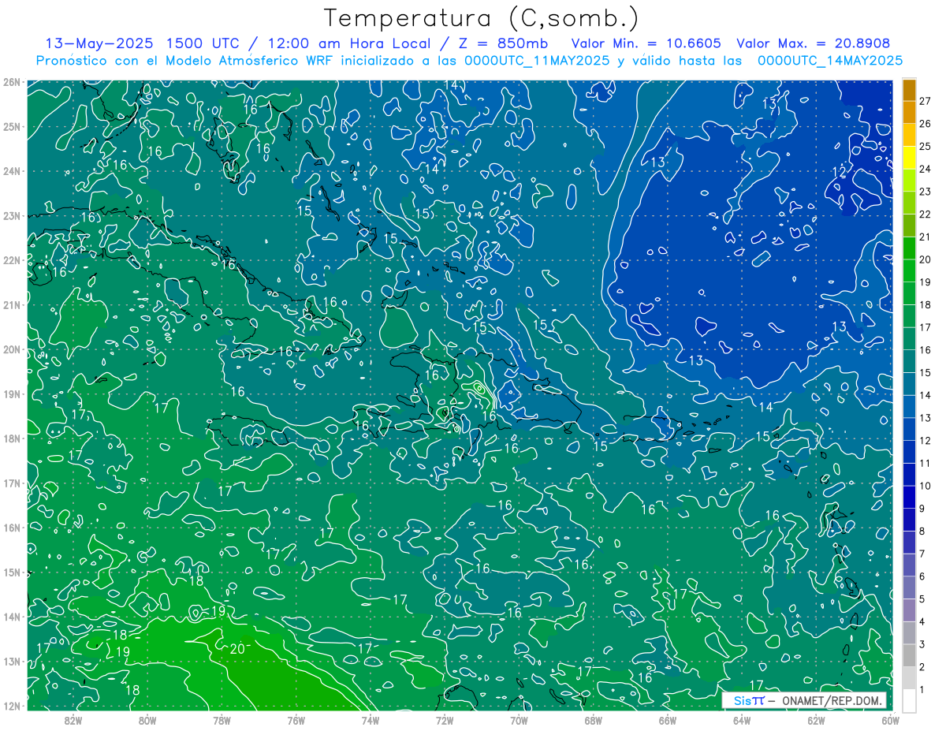The image size is (946, 731).
Task: Click the 20N latitude axis label
Action: [x=11, y=349]
